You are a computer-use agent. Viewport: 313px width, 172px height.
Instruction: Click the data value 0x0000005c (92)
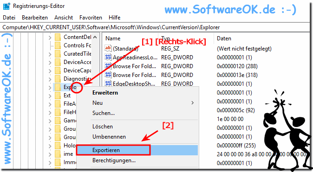(x=236, y=110)
